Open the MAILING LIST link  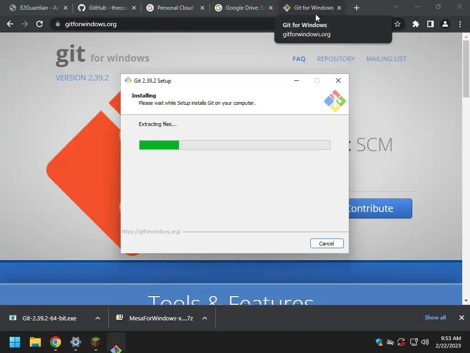(x=386, y=59)
